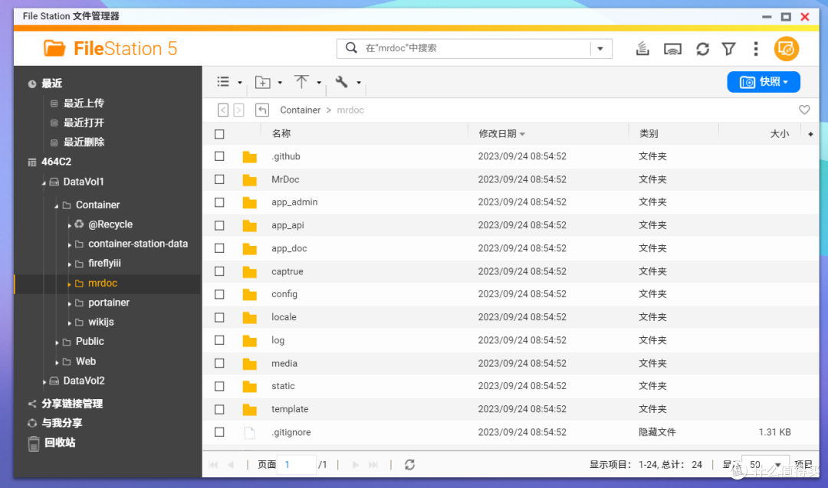Click inside the page number input field

click(x=297, y=463)
